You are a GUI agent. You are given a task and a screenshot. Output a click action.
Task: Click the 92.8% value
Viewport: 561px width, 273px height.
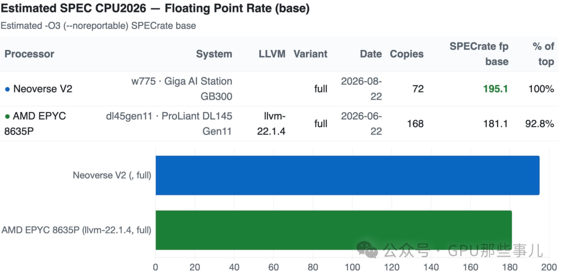click(540, 124)
